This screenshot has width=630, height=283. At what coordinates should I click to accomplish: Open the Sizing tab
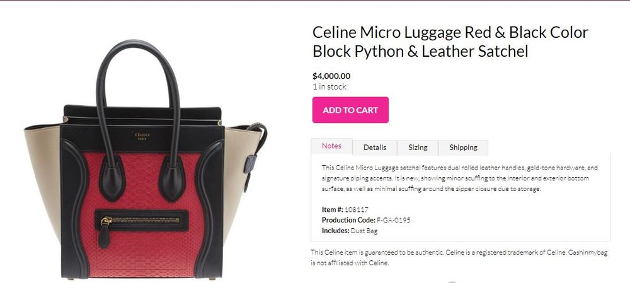point(418,147)
